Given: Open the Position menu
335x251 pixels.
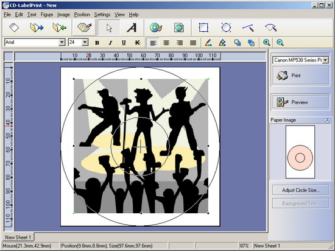Looking at the screenshot, I should (x=82, y=15).
